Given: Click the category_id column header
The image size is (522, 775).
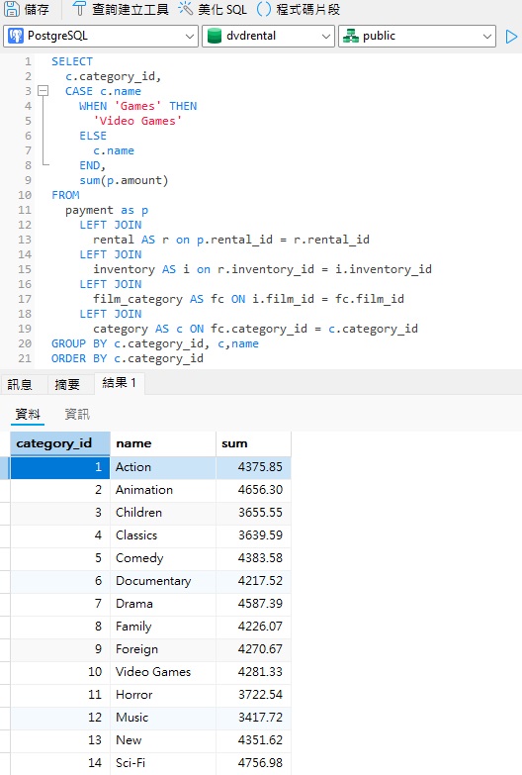Looking at the screenshot, I should point(59,443).
